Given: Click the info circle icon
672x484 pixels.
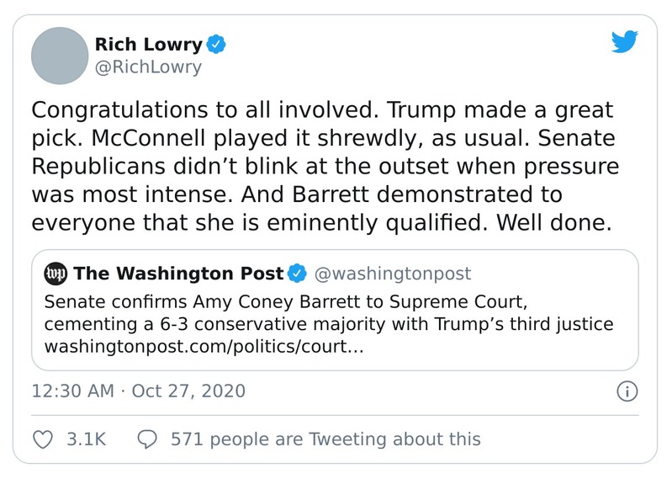Looking at the screenshot, I should pyautogui.click(x=627, y=391).
